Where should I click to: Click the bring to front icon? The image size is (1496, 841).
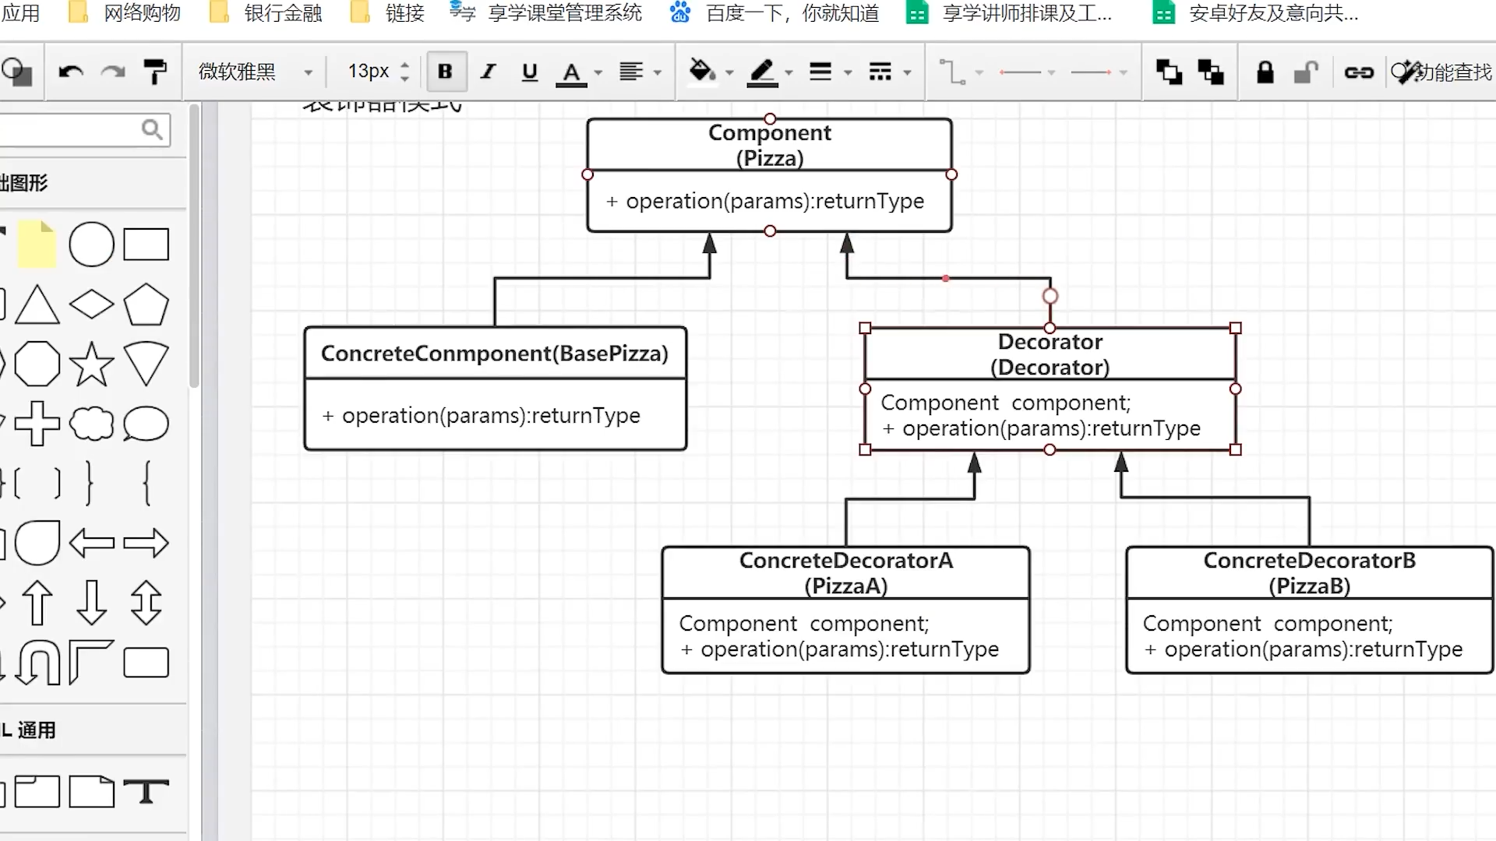1169,72
